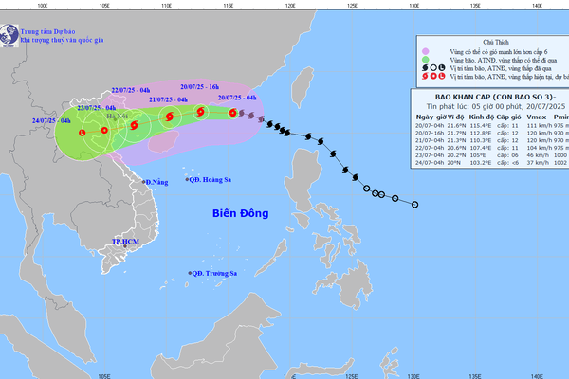Click the 'Ngày-giờ' column header
569x379 pixels.
coord(431,117)
